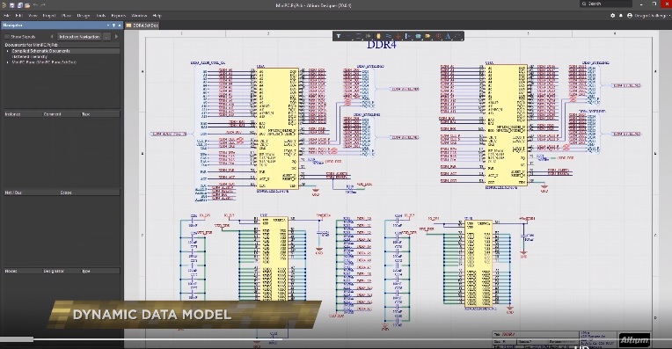672x349 pixels.
Task: Select the directive/No ERC tool
Action: click(x=438, y=36)
